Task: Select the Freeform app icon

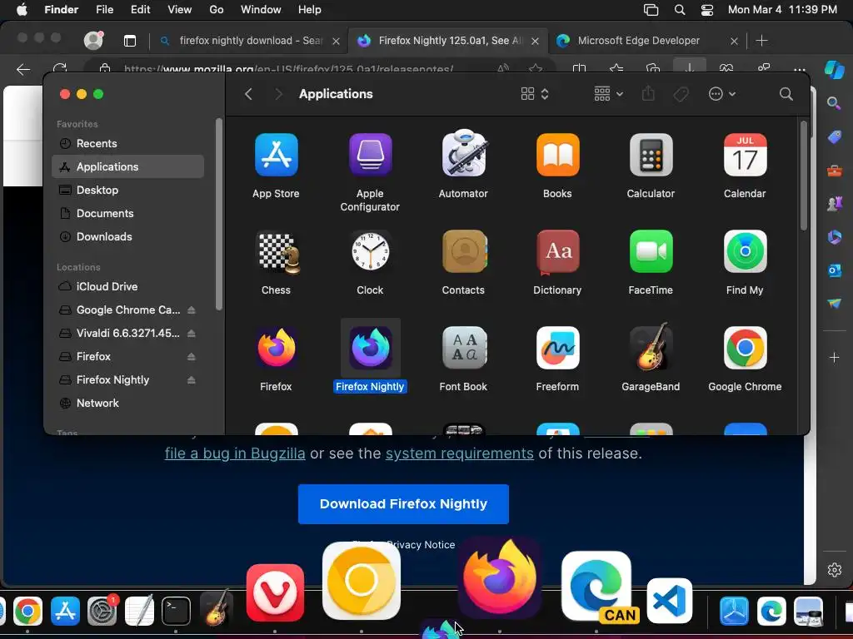Action: pos(557,348)
